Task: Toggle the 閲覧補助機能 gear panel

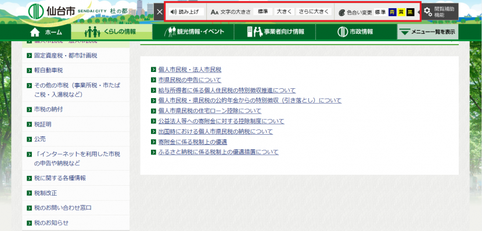Action: click(x=440, y=12)
